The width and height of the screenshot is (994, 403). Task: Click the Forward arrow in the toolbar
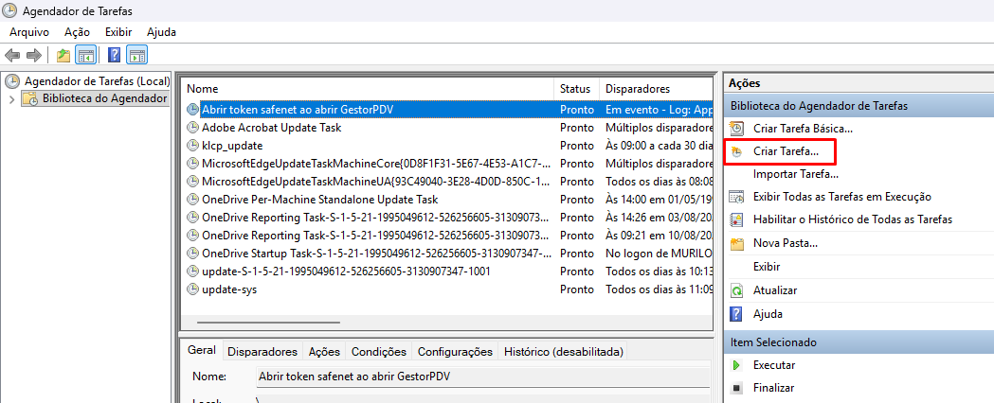(x=34, y=55)
